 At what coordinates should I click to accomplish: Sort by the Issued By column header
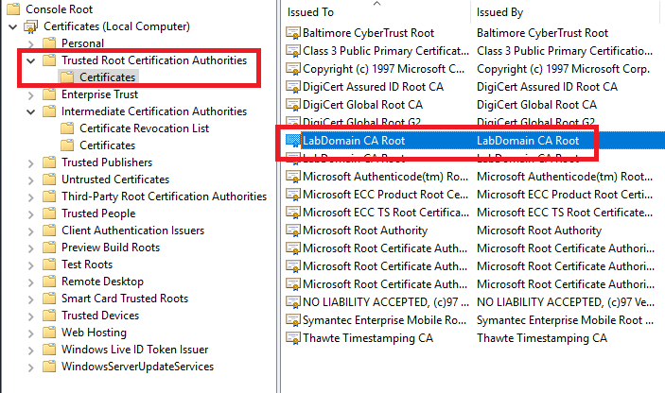click(x=501, y=12)
